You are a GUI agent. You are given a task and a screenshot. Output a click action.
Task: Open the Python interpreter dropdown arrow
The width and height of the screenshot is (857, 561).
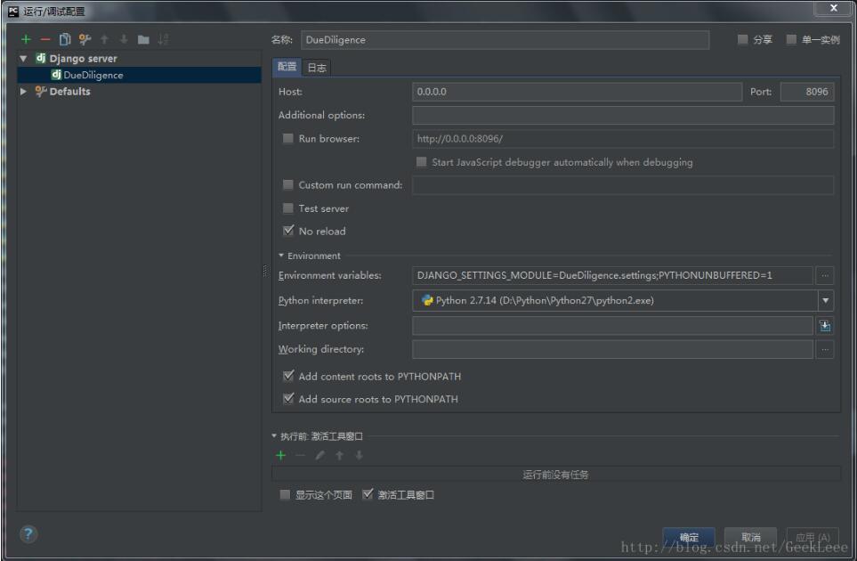coord(825,301)
